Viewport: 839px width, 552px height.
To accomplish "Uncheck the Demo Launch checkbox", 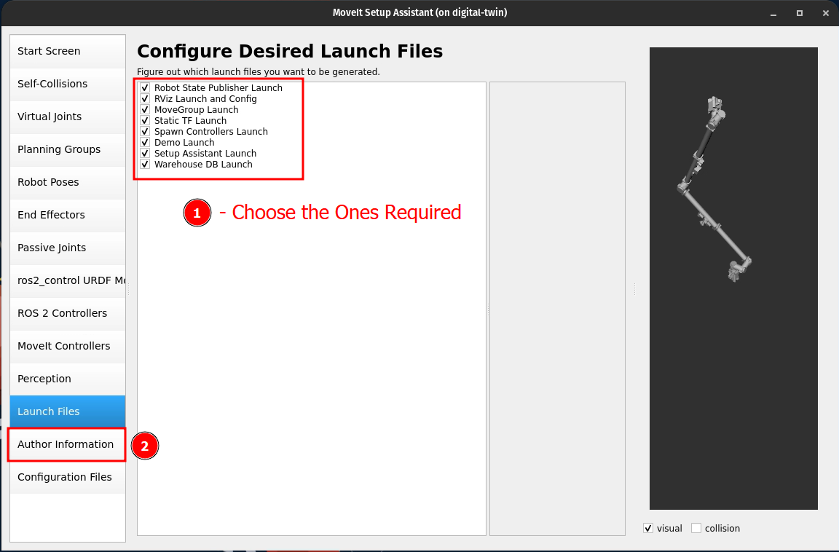I will pos(145,143).
